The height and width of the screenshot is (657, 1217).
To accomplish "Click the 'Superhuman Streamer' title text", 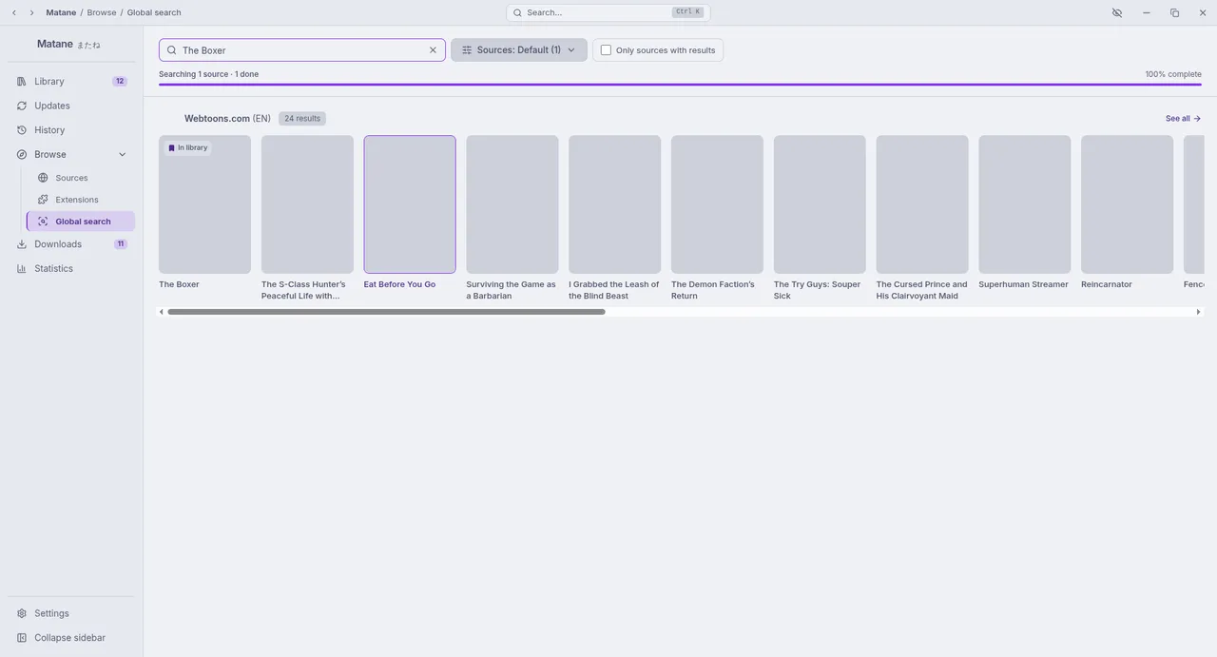I will [x=1024, y=284].
